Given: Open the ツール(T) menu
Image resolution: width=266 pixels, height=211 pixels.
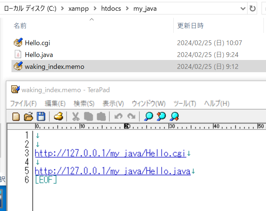Looking at the screenshot, I should pyautogui.click(x=185, y=103).
